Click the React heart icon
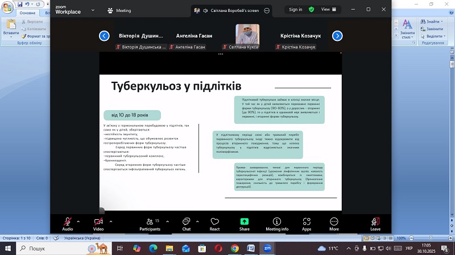The width and height of the screenshot is (455, 255). (214, 223)
